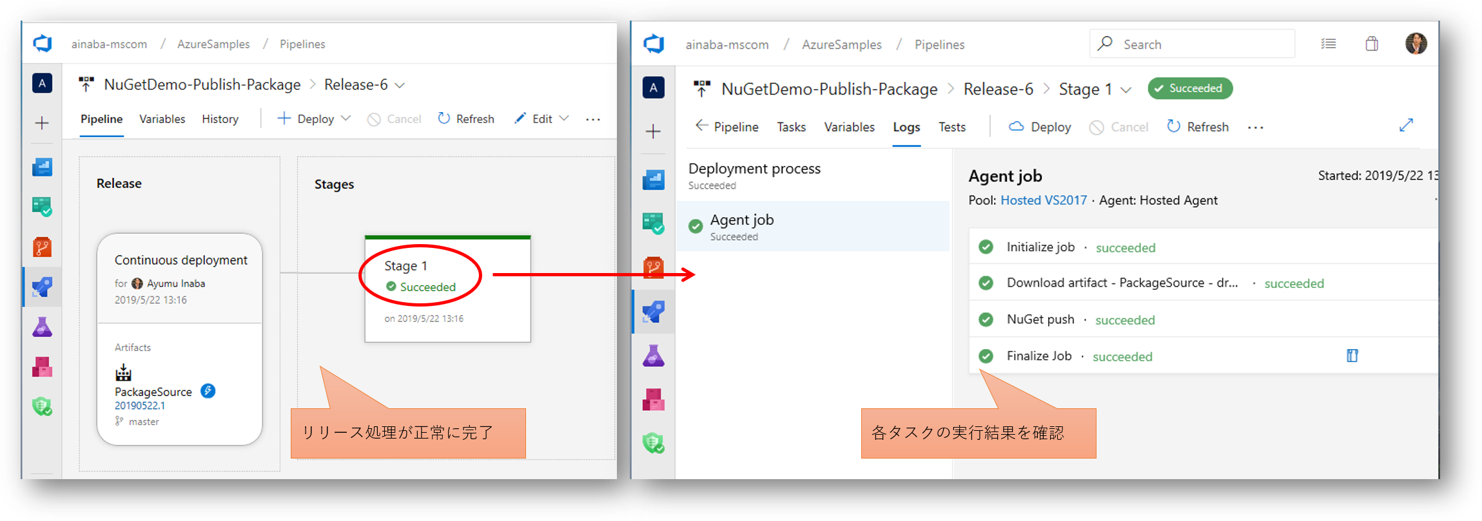1482x521 pixels.
Task: Open Repos icon in right window sidebar
Action: [x=654, y=267]
